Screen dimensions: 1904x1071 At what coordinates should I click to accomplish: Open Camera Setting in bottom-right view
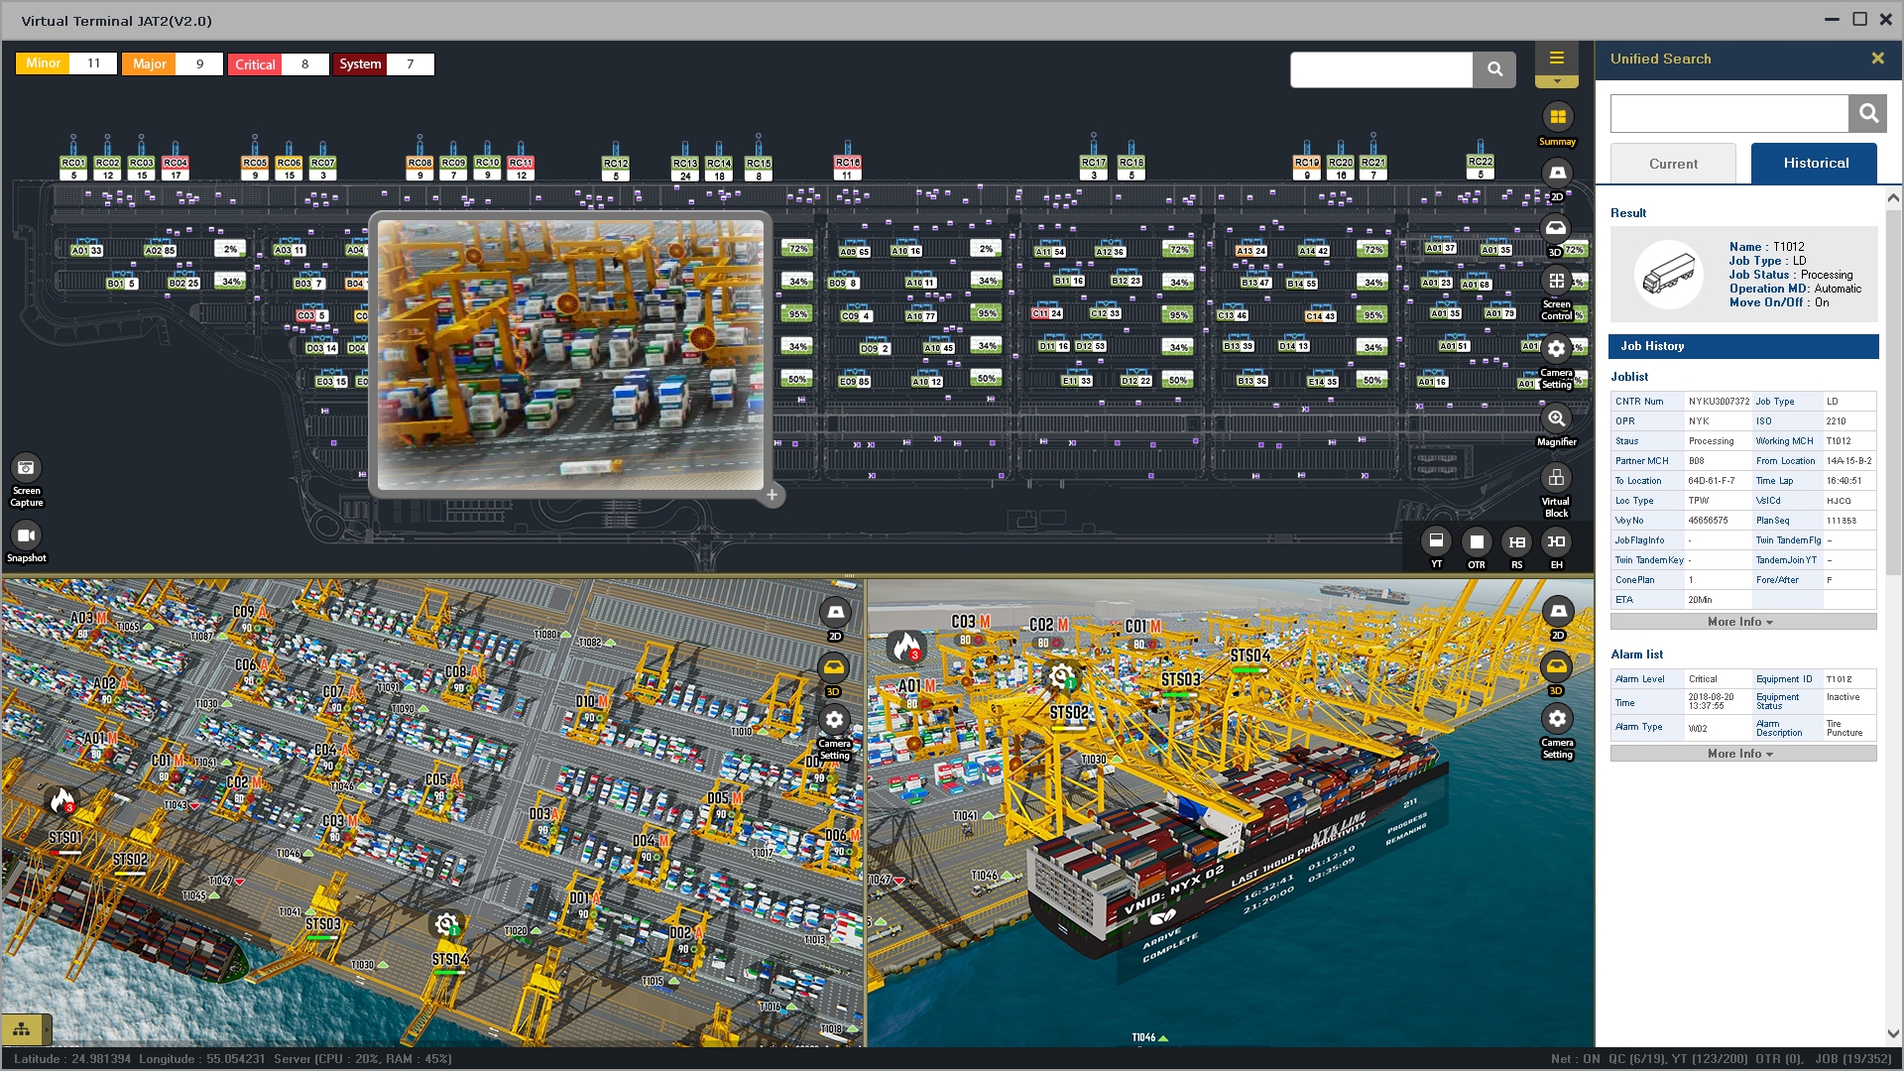pos(1557,719)
